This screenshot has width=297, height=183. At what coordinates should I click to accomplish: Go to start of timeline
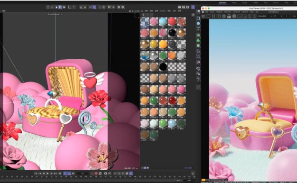(36, 174)
